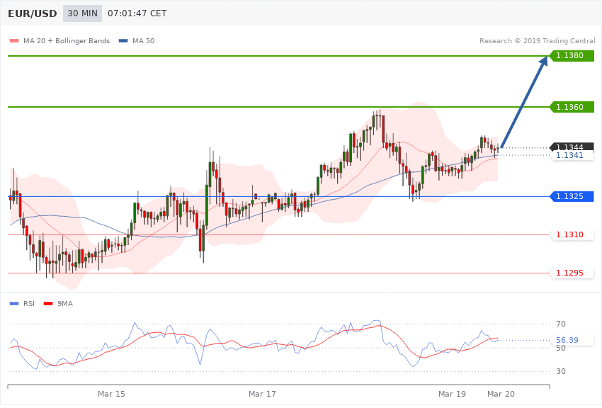This screenshot has width=602, height=408.
Task: Click the 1.1341 MA 50 value tag
Action: 572,155
